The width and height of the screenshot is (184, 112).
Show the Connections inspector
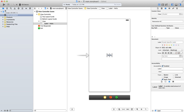coord(177,8)
